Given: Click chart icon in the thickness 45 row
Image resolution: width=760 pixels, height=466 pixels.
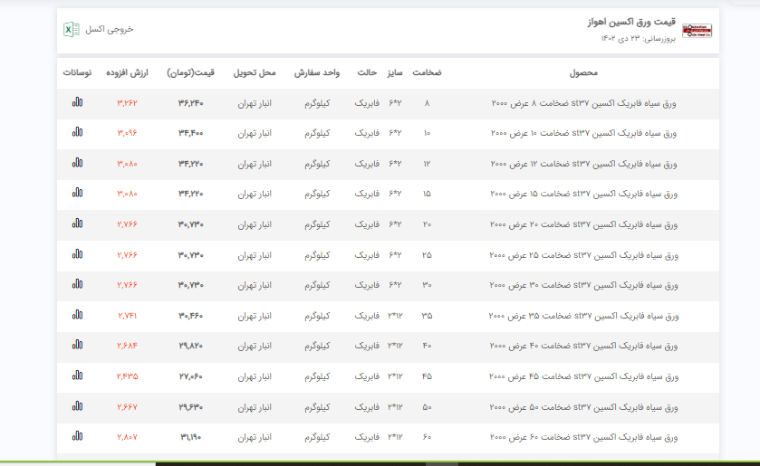Looking at the screenshot, I should pyautogui.click(x=77, y=376).
